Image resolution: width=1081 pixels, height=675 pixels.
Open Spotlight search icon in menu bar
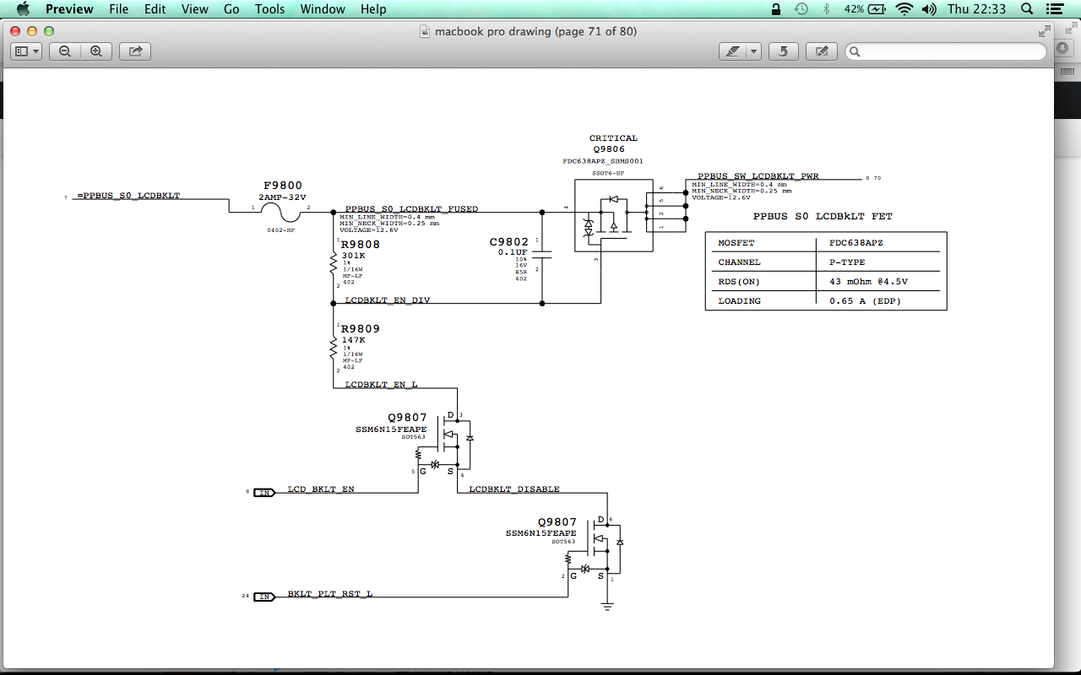point(1027,9)
